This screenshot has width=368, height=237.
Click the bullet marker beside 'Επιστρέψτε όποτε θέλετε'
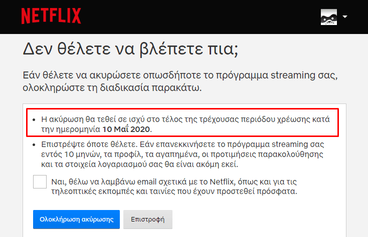coord(34,145)
